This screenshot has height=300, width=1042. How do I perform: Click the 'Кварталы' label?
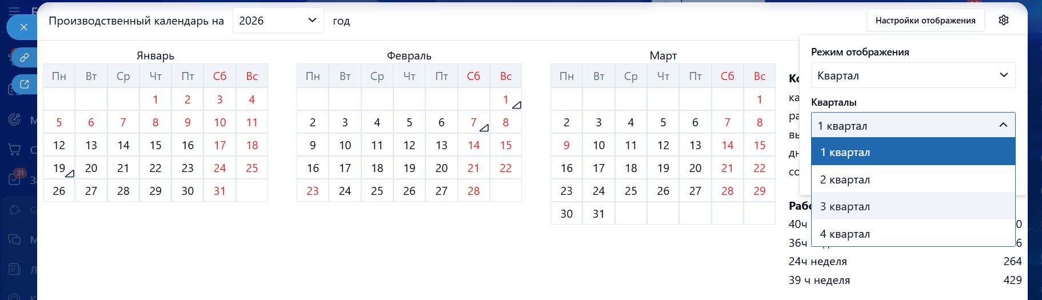[834, 102]
